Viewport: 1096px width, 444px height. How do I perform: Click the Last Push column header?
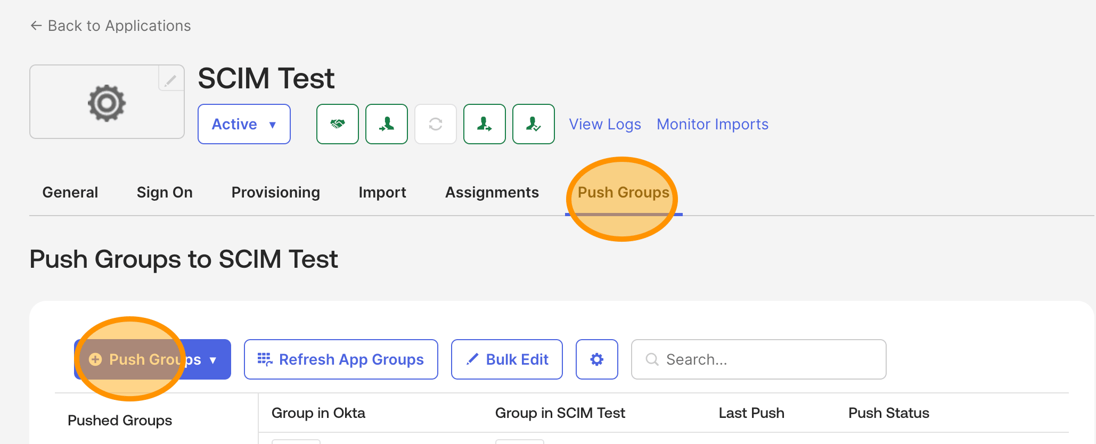751,413
